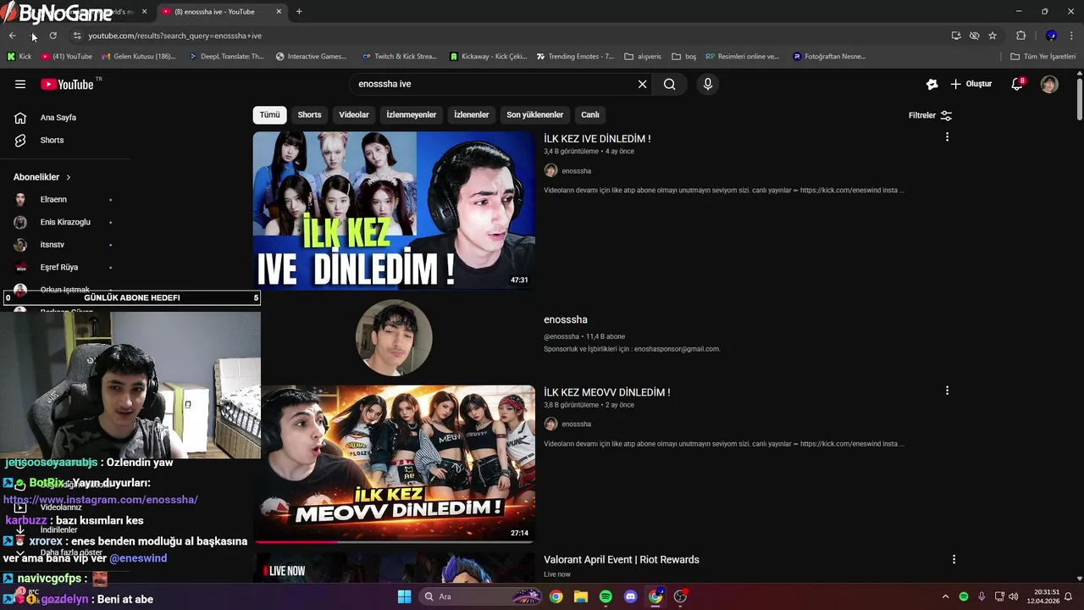Image resolution: width=1084 pixels, height=610 pixels.
Task: Click the İLK KEZ MEOVV DİNLEDİM title
Action: point(606,392)
